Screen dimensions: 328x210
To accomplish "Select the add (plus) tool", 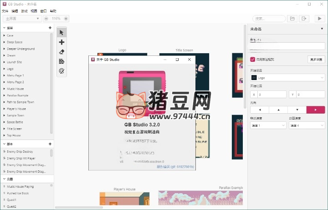I will click(61, 42).
